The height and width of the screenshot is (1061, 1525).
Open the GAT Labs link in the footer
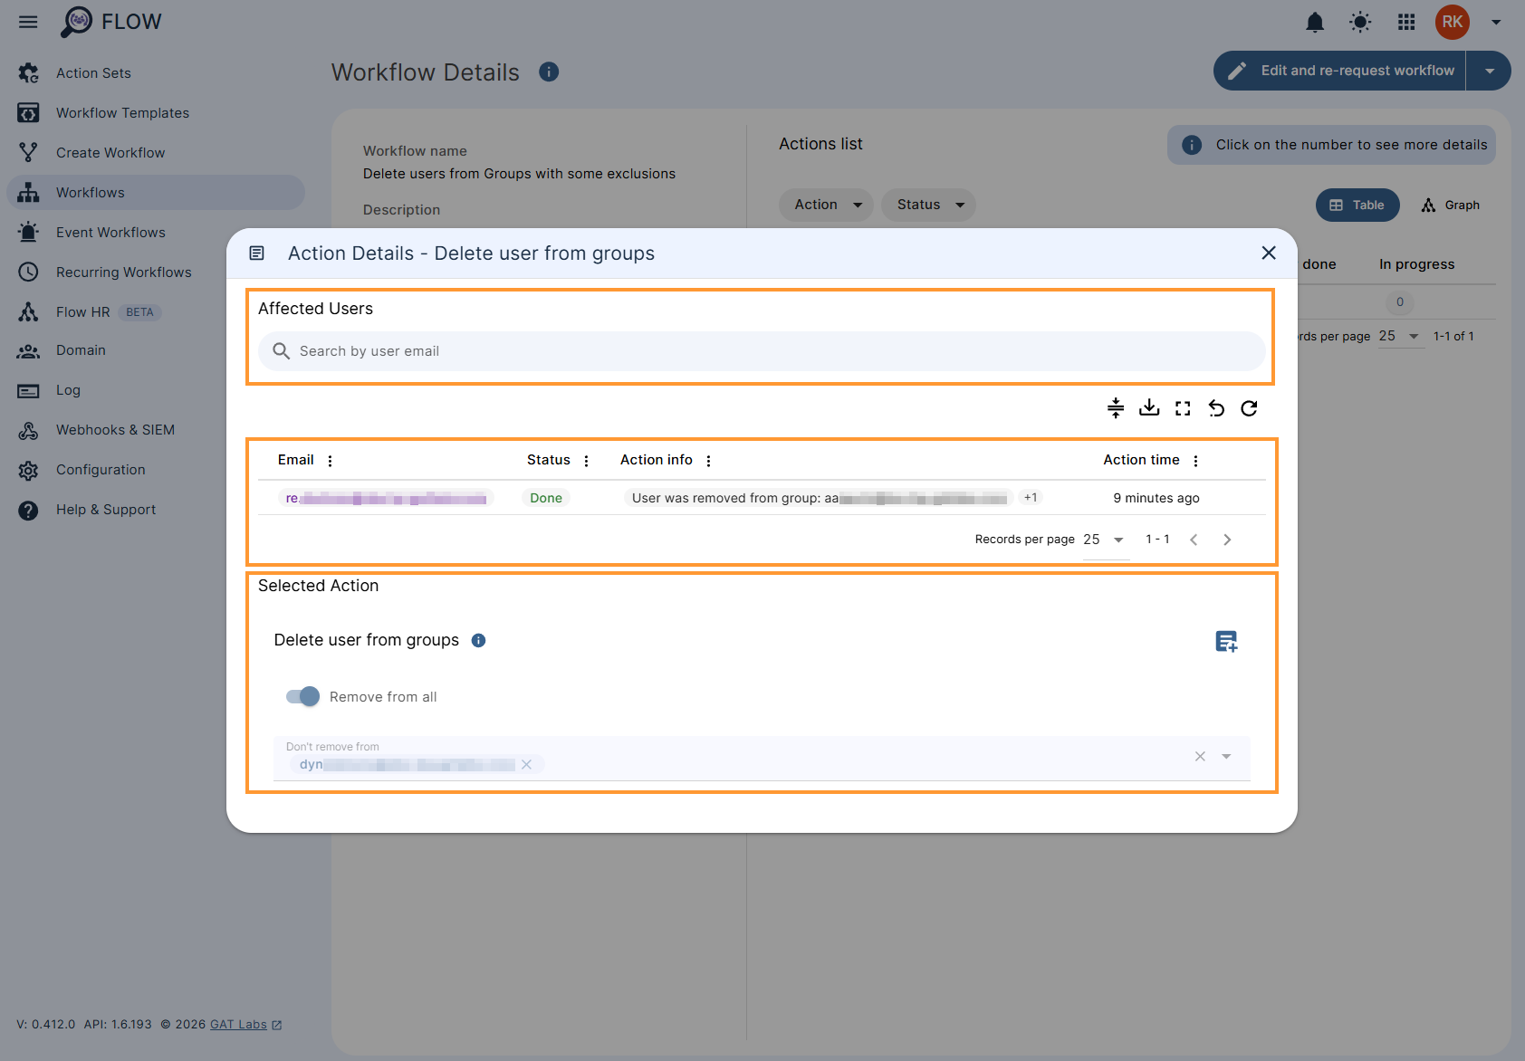[237, 1024]
